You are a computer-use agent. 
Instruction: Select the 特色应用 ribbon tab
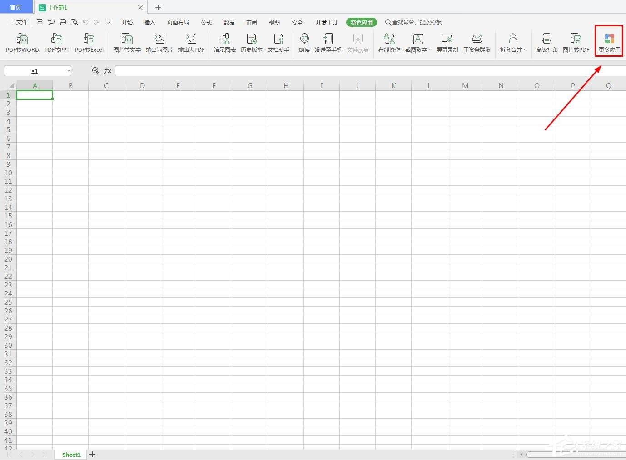362,22
